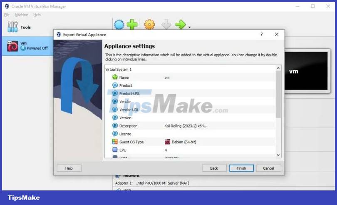Click the New machine blue starburst icon
This screenshot has height=205, width=337.
point(119,24)
